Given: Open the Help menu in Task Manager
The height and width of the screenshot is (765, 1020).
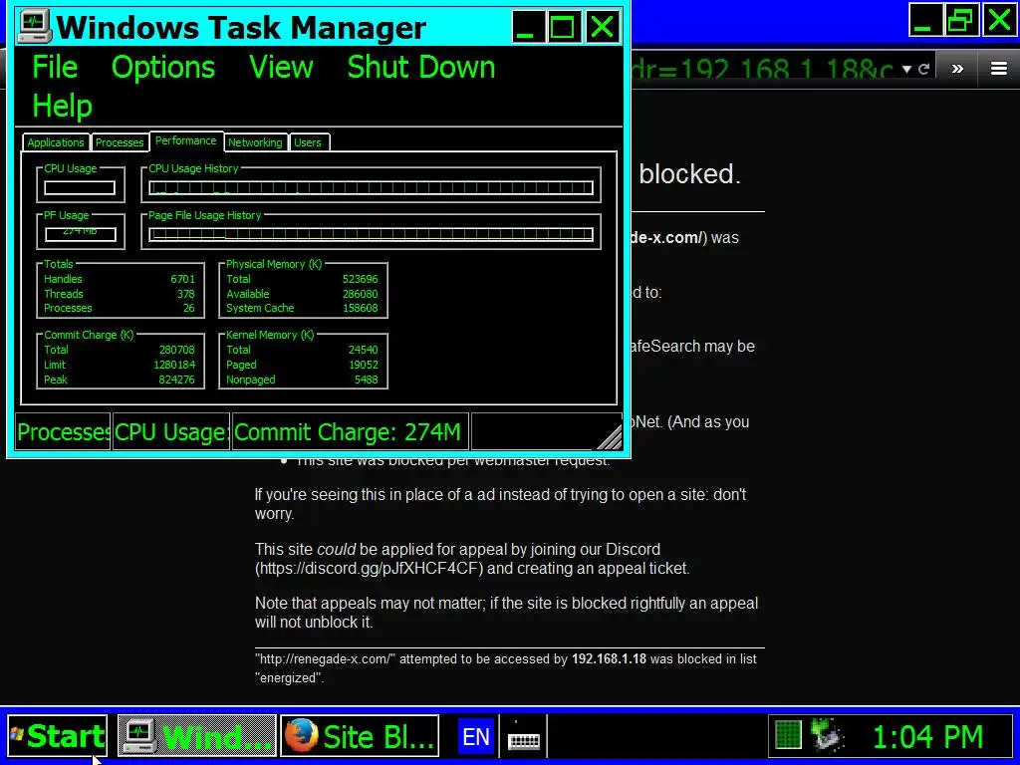Looking at the screenshot, I should 62,106.
